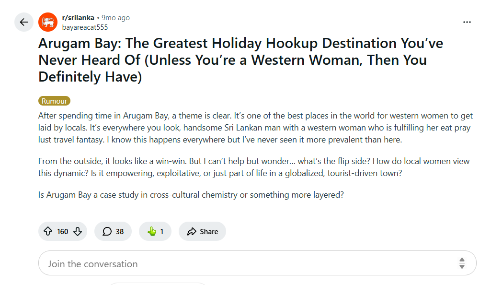
Task: Give an award with the hand icon
Action: (152, 231)
